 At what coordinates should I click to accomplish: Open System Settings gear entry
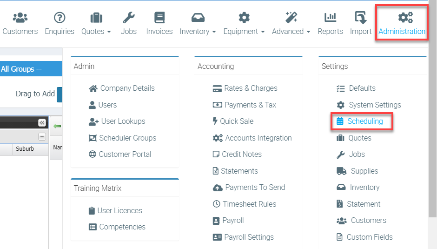pyautogui.click(x=375, y=105)
